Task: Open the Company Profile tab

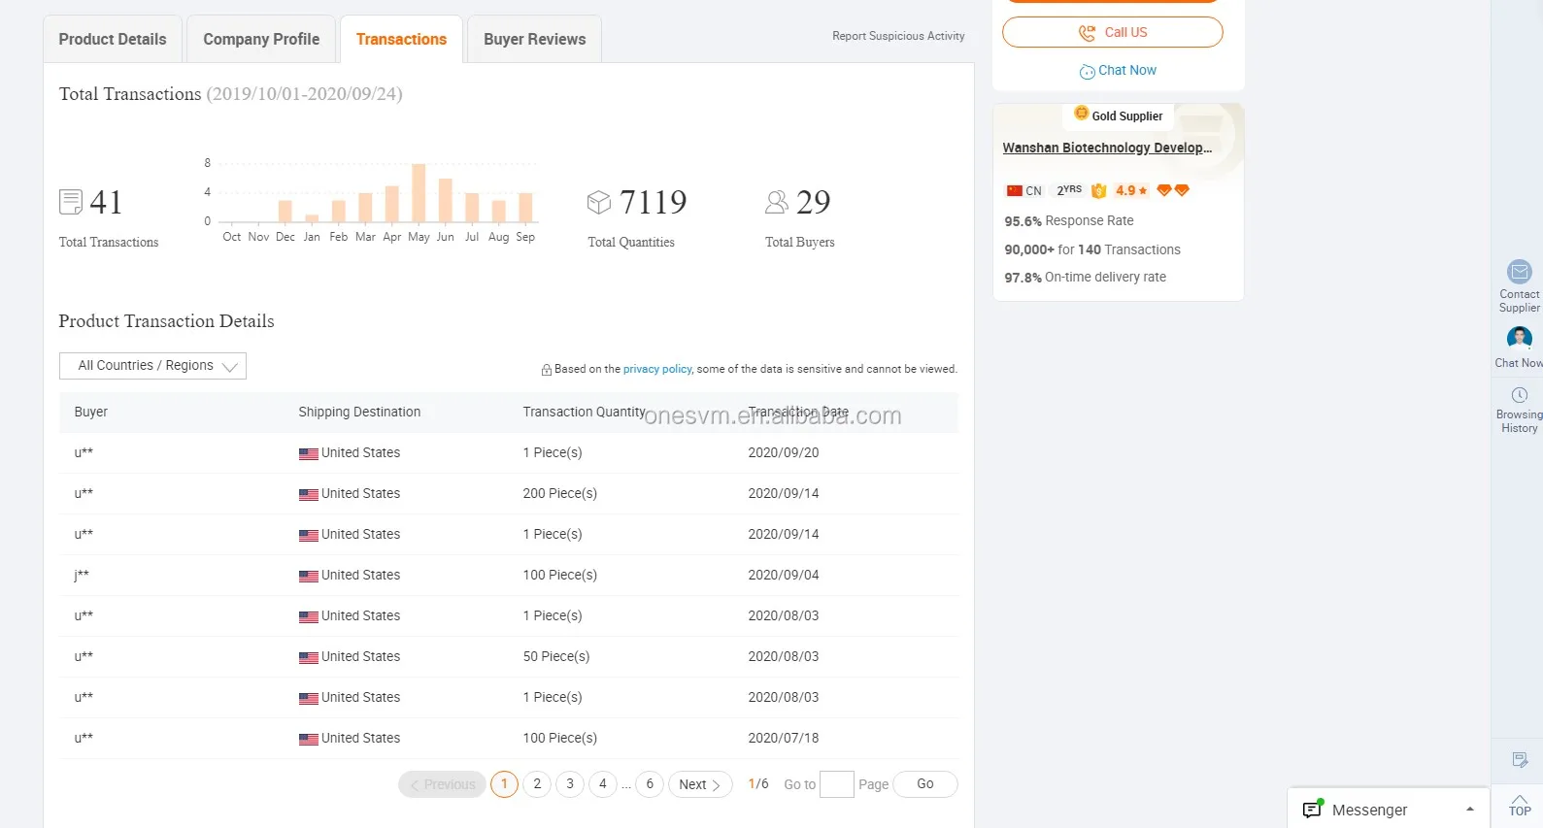Action: pyautogui.click(x=261, y=40)
